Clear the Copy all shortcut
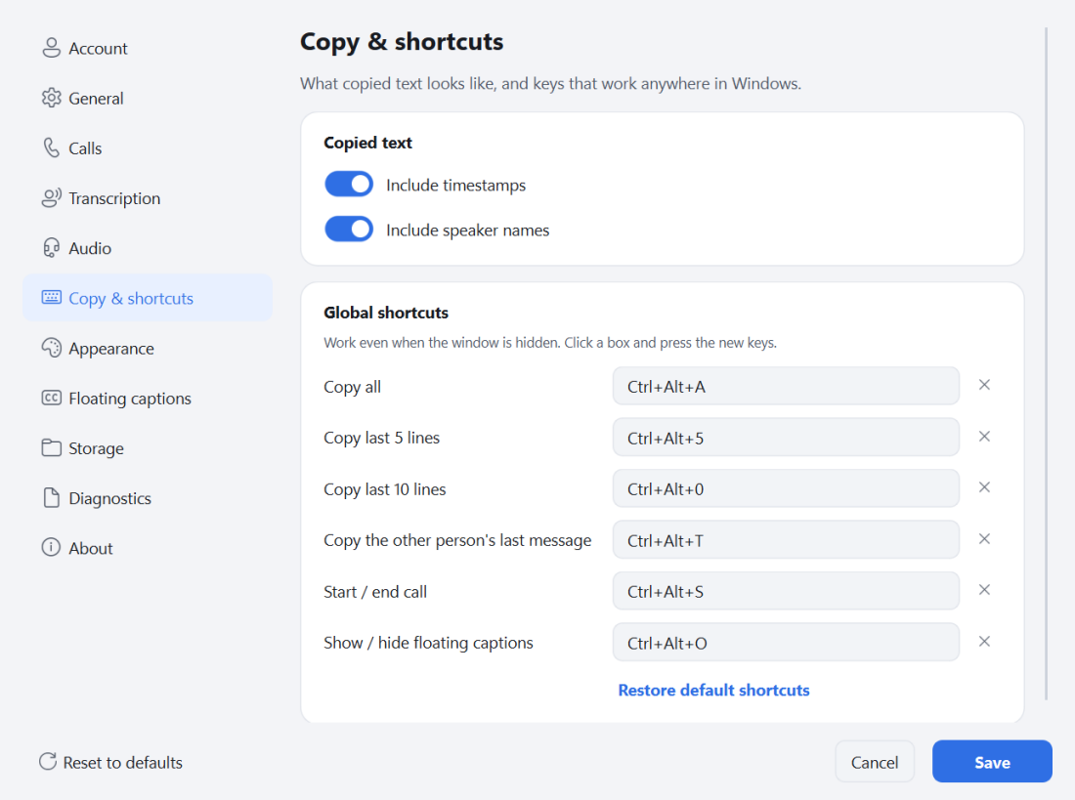The image size is (1075, 800). [x=984, y=385]
